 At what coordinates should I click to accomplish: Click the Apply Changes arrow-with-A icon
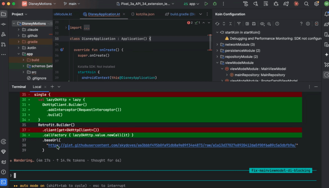pyautogui.click(x=255, y=4)
